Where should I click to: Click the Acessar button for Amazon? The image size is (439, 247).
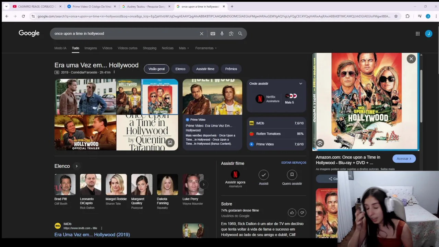(404, 158)
